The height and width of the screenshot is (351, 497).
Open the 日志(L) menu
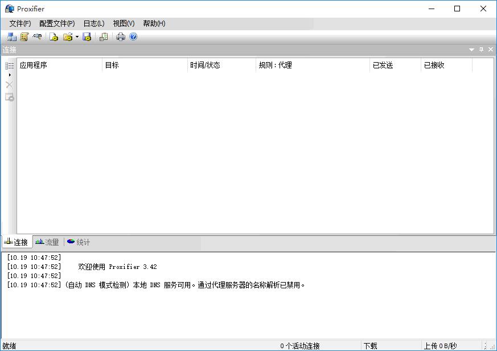[x=94, y=23]
